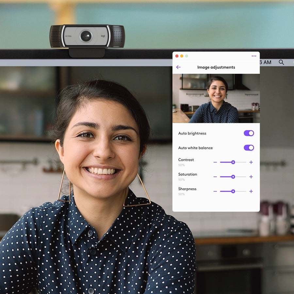Increase saturation with the plus icon

[251, 177]
